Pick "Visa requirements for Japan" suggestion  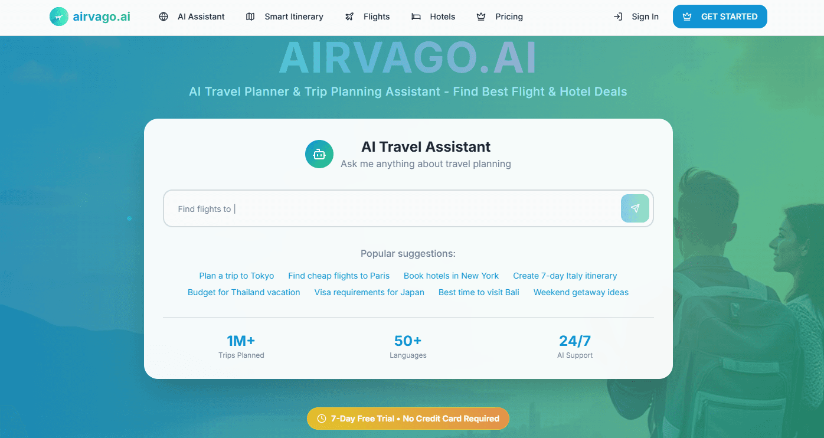pyautogui.click(x=369, y=292)
